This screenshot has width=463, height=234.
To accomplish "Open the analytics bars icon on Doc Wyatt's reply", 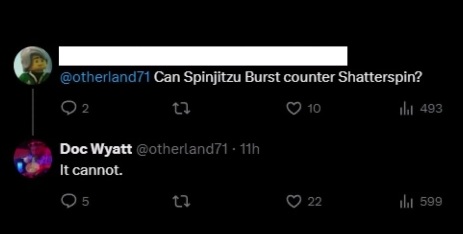I will click(x=405, y=202).
